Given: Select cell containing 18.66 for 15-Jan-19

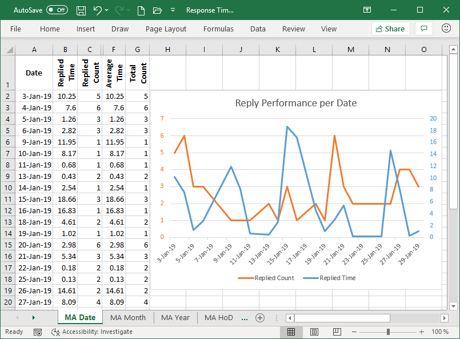Looking at the screenshot, I should [x=67, y=199].
